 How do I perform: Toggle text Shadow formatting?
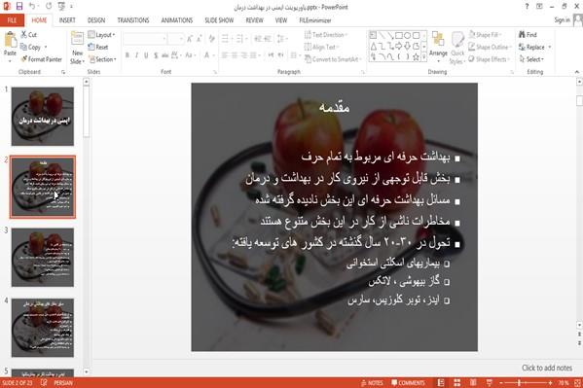[156, 55]
